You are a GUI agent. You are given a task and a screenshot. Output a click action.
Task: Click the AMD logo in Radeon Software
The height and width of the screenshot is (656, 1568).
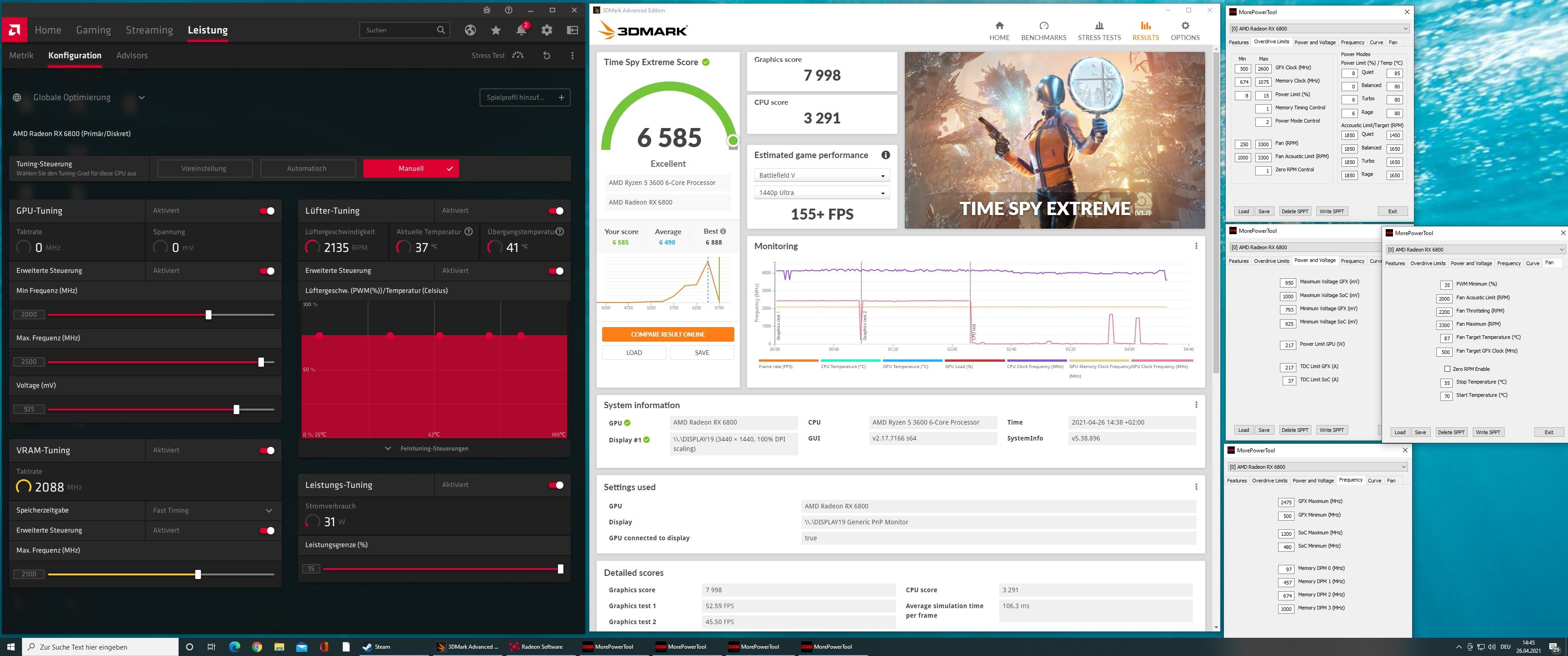click(14, 30)
